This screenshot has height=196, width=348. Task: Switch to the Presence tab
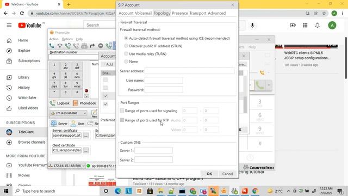[x=180, y=13]
